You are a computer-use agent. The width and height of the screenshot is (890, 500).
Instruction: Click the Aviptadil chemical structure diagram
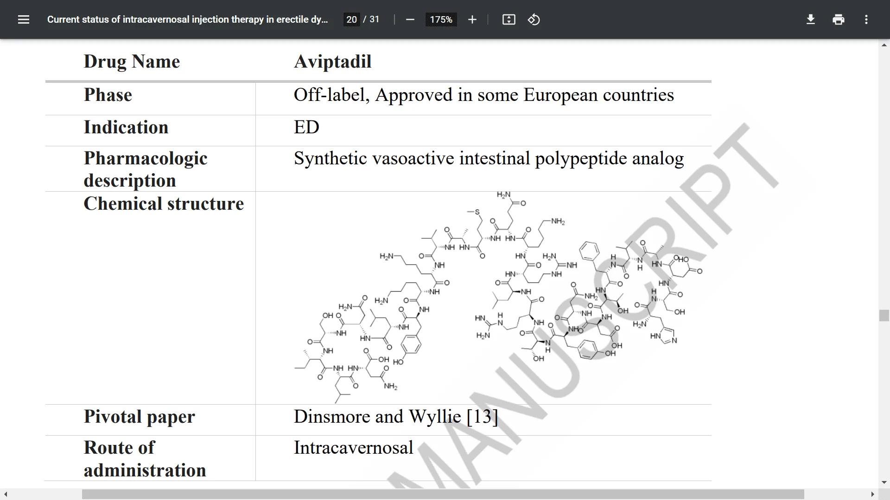point(498,296)
